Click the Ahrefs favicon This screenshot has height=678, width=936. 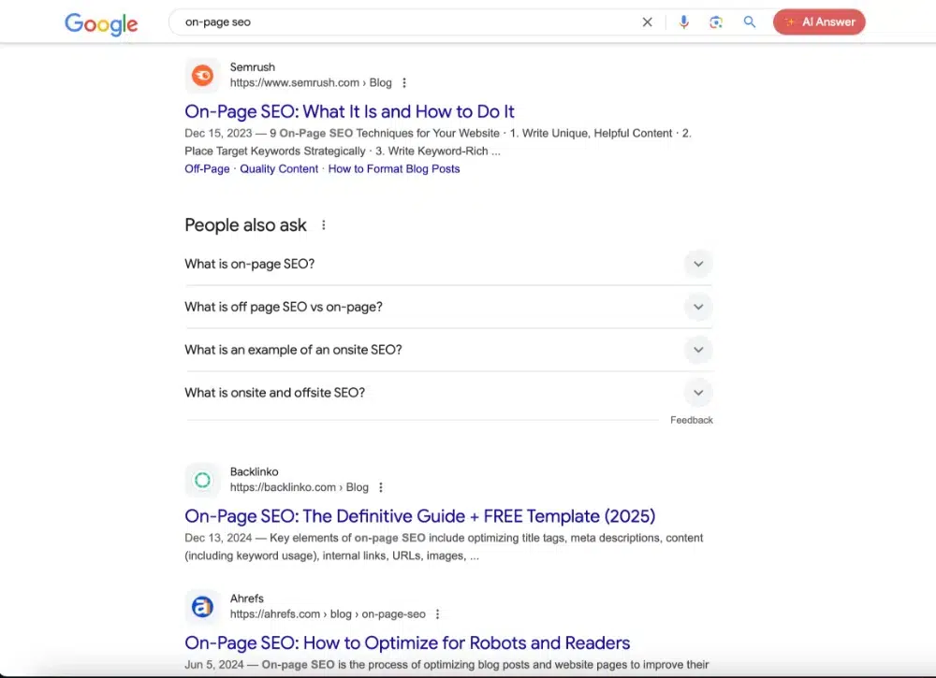pyautogui.click(x=202, y=606)
